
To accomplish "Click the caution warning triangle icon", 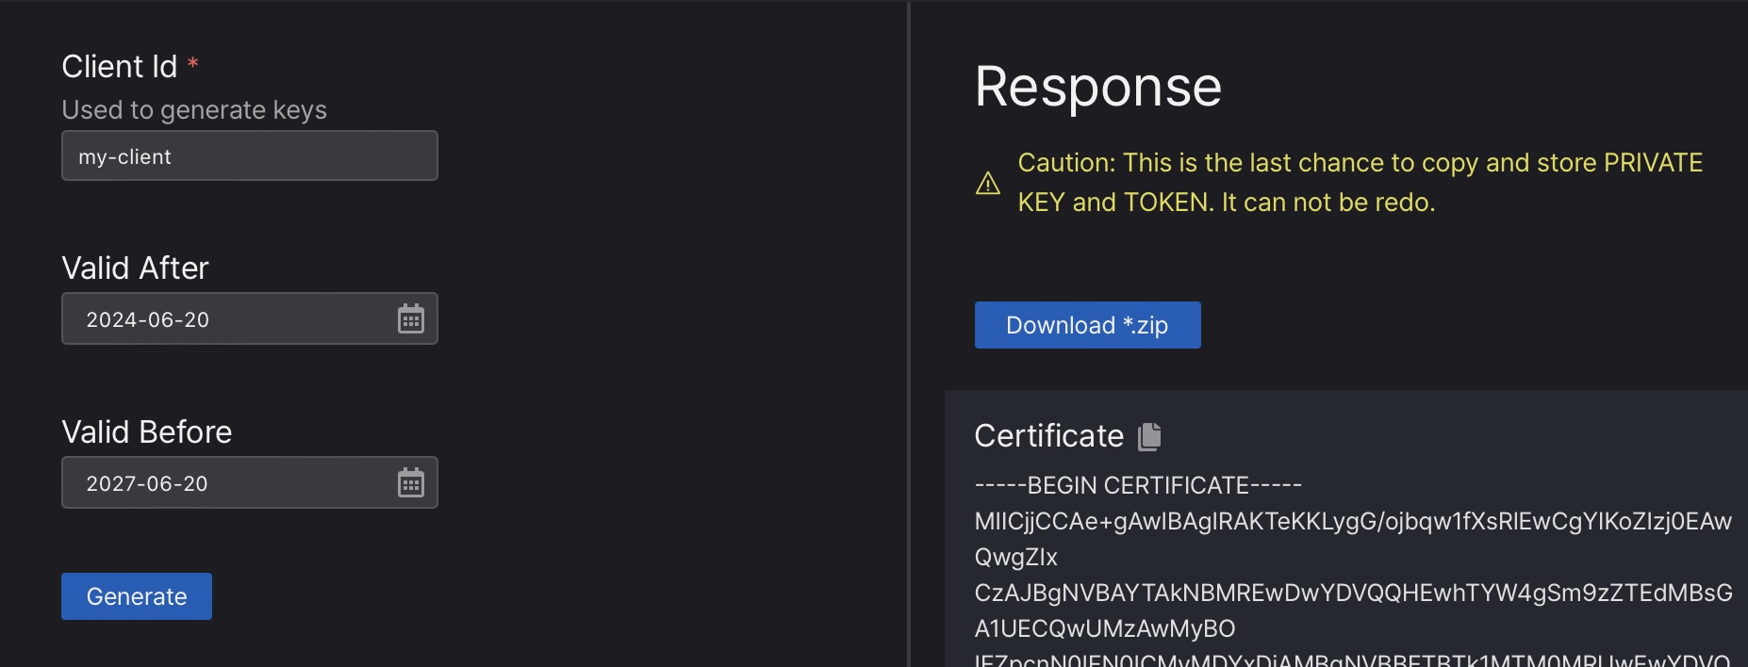I will tap(988, 183).
